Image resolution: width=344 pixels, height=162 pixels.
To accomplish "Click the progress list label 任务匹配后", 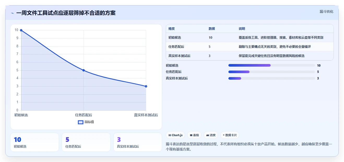I will (x=174, y=72).
